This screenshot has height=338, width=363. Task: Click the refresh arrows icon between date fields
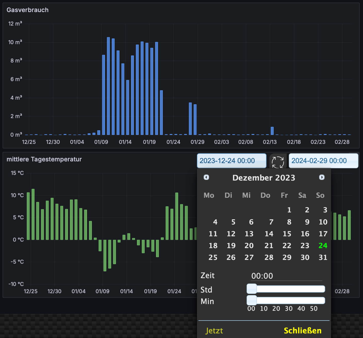pos(278,162)
